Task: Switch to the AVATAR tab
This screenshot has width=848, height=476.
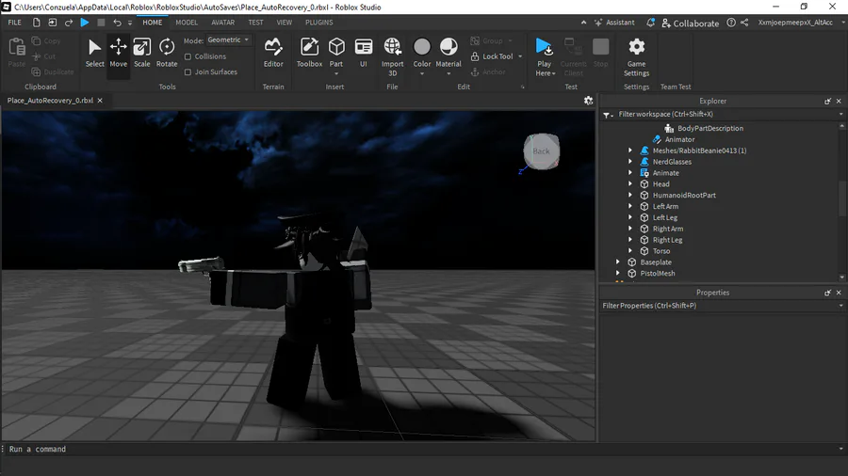Action: (x=222, y=23)
